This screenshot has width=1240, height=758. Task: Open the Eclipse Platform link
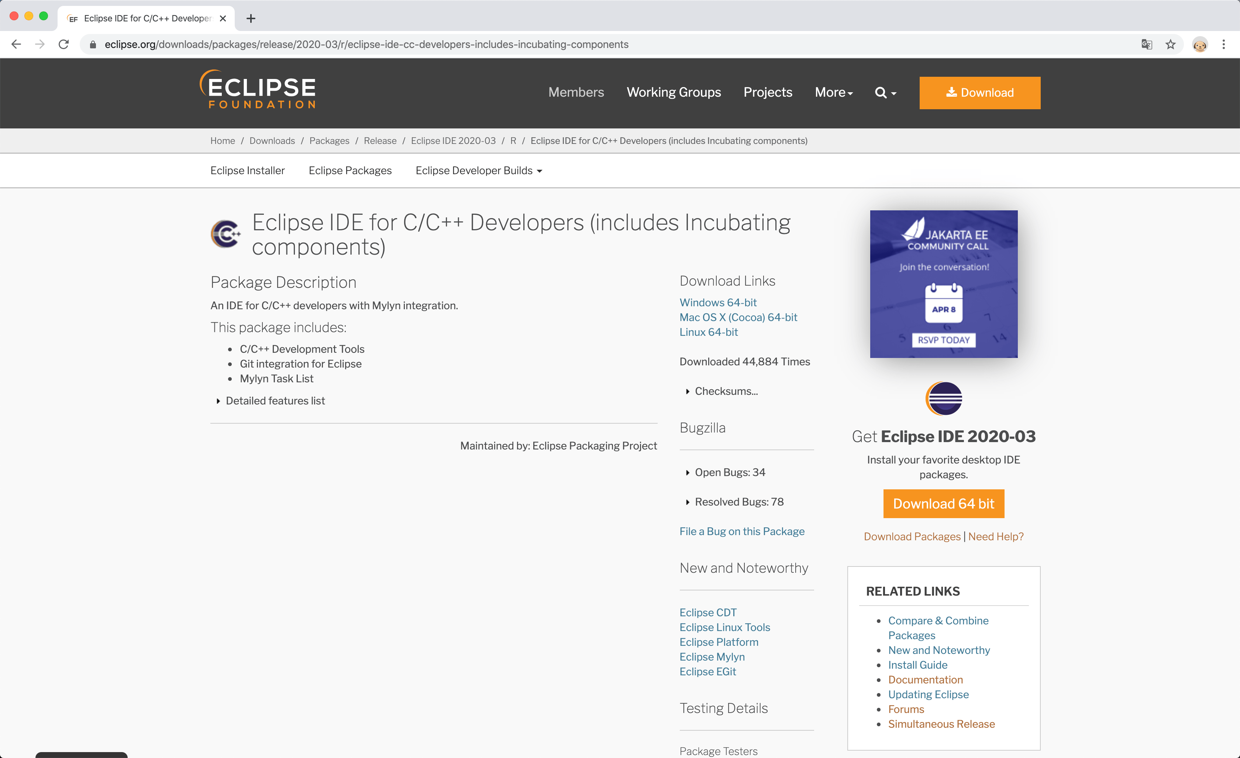point(719,642)
